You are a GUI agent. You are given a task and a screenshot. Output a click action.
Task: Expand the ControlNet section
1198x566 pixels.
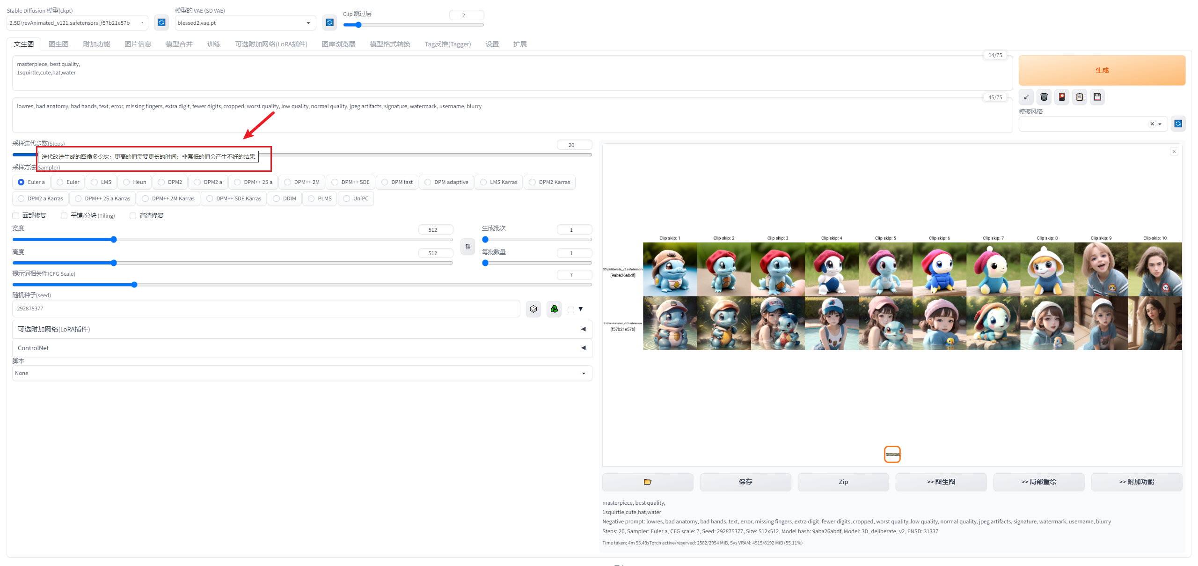coord(302,348)
